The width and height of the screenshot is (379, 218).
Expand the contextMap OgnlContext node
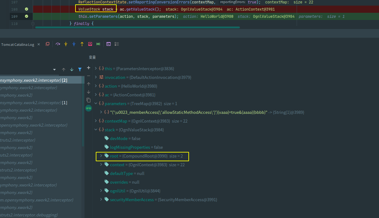click(96, 121)
